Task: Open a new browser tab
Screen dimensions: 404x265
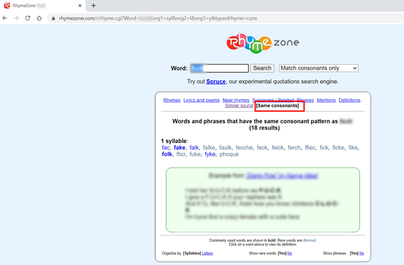Action: pos(93,5)
